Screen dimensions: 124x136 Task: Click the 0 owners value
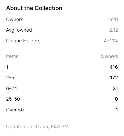(x=116, y=99)
